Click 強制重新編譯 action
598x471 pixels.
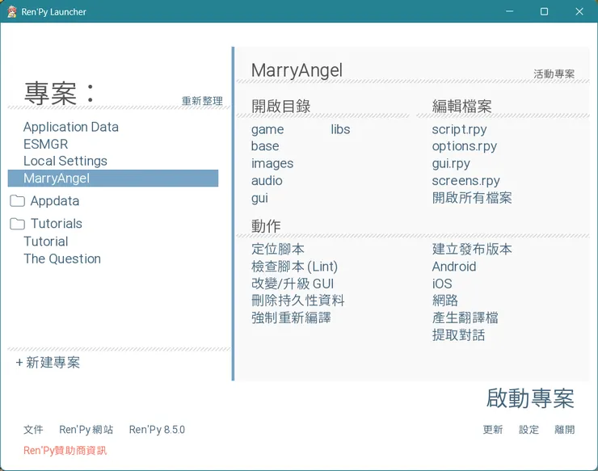point(291,318)
